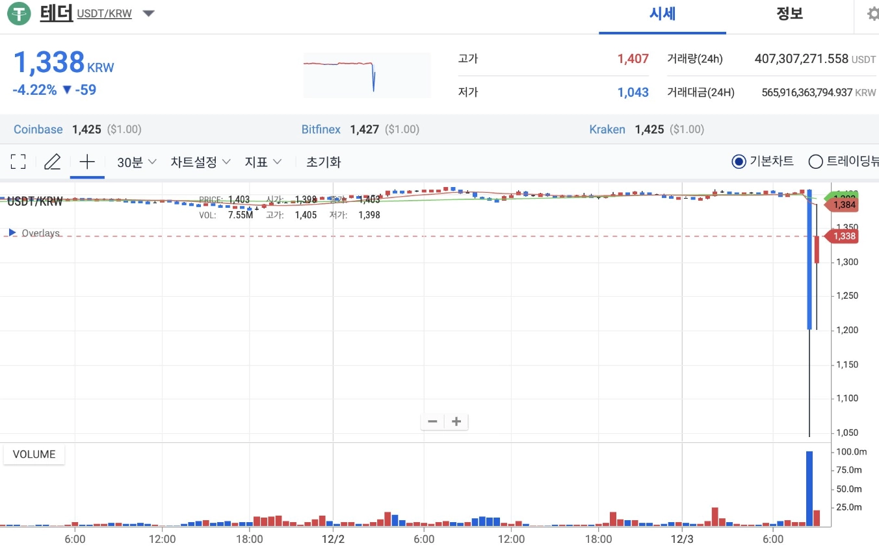Open the USDT/KRW market pair dropdown arrow
The width and height of the screenshot is (879, 552).
pyautogui.click(x=149, y=14)
